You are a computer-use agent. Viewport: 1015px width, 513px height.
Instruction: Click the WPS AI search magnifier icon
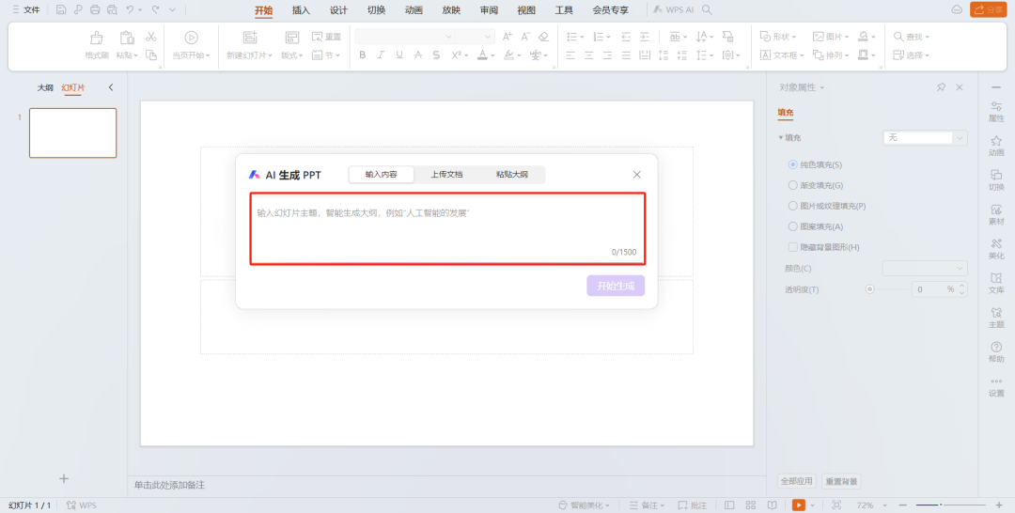coord(708,9)
